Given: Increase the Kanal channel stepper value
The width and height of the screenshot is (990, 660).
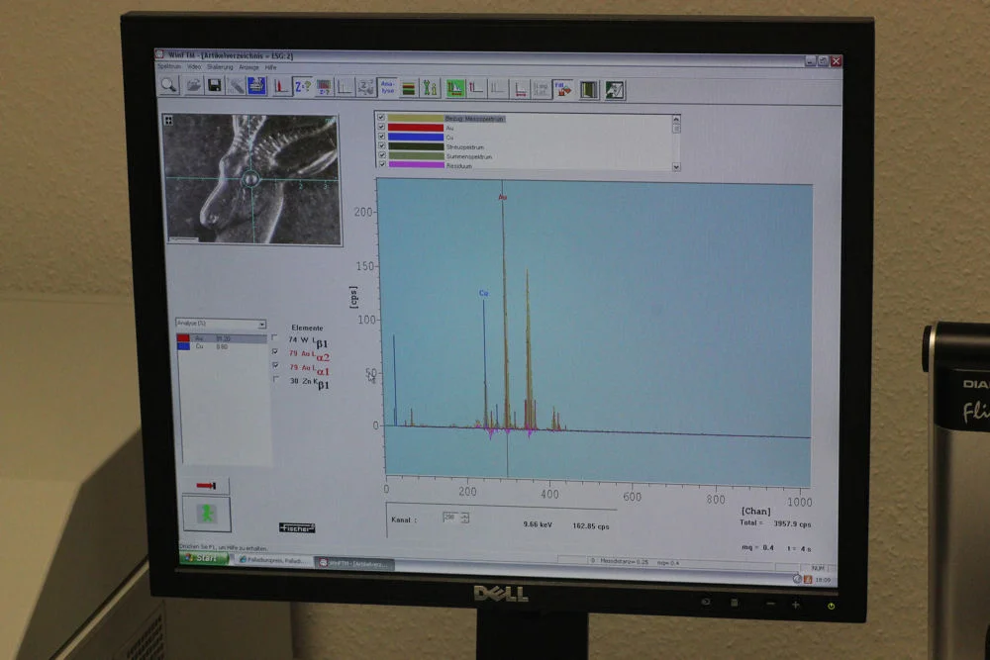Looking at the screenshot, I should tap(465, 515).
